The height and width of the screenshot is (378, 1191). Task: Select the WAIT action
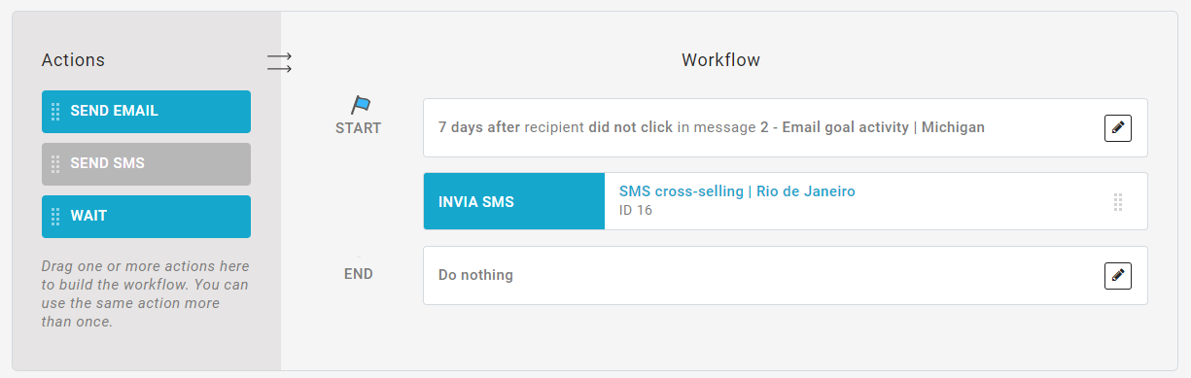coord(146,217)
